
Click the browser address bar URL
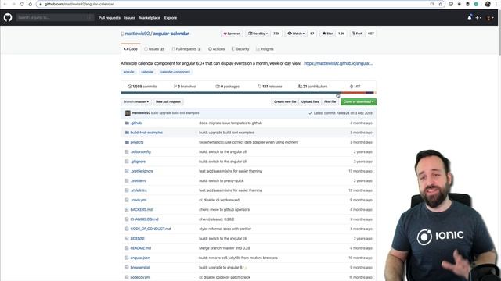(79, 4)
